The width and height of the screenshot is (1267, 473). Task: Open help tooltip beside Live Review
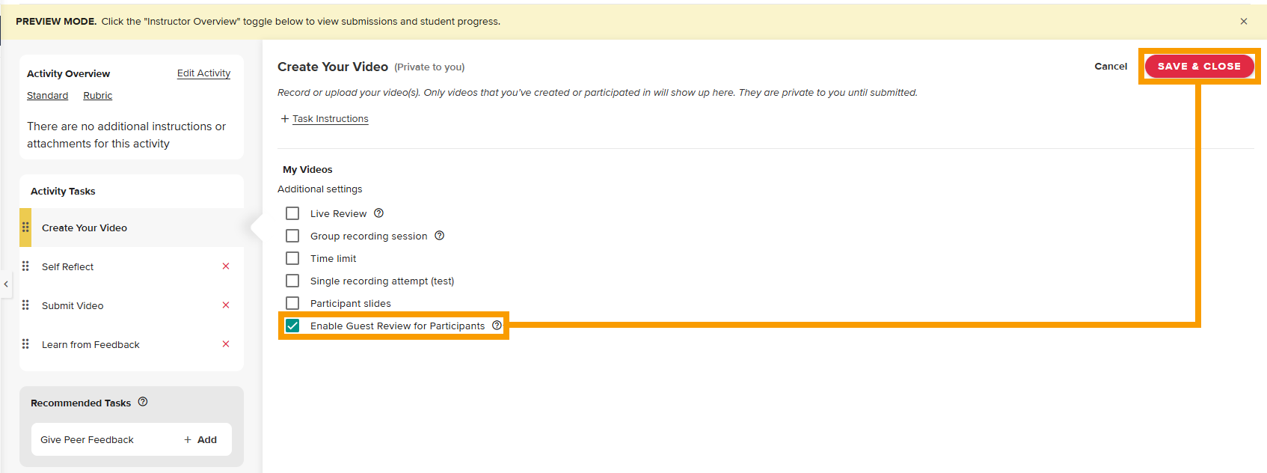[x=379, y=213]
